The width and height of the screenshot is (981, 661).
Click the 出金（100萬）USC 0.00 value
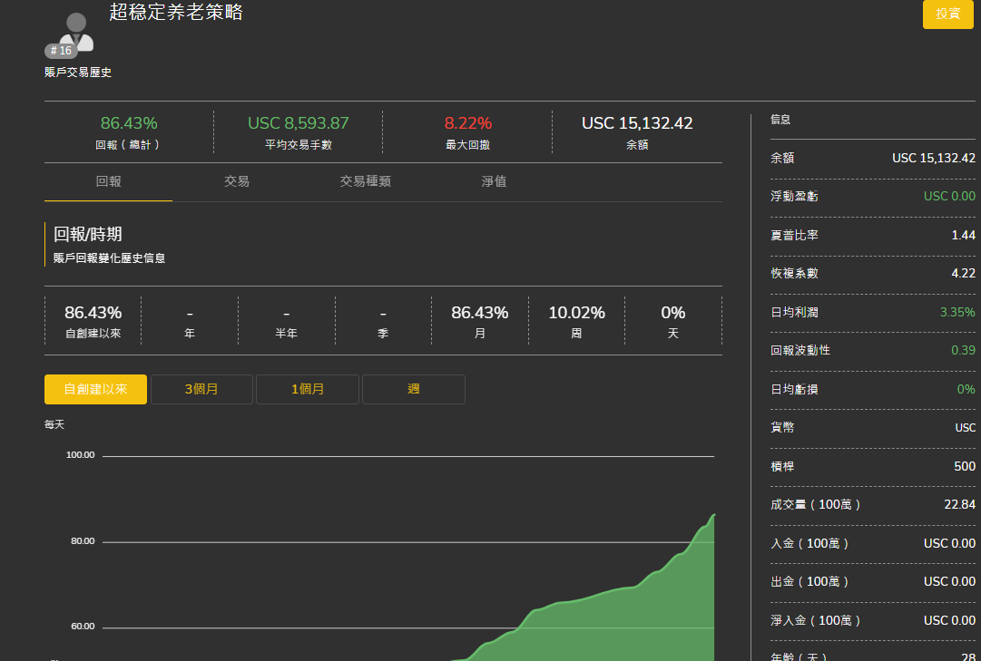tap(949, 581)
